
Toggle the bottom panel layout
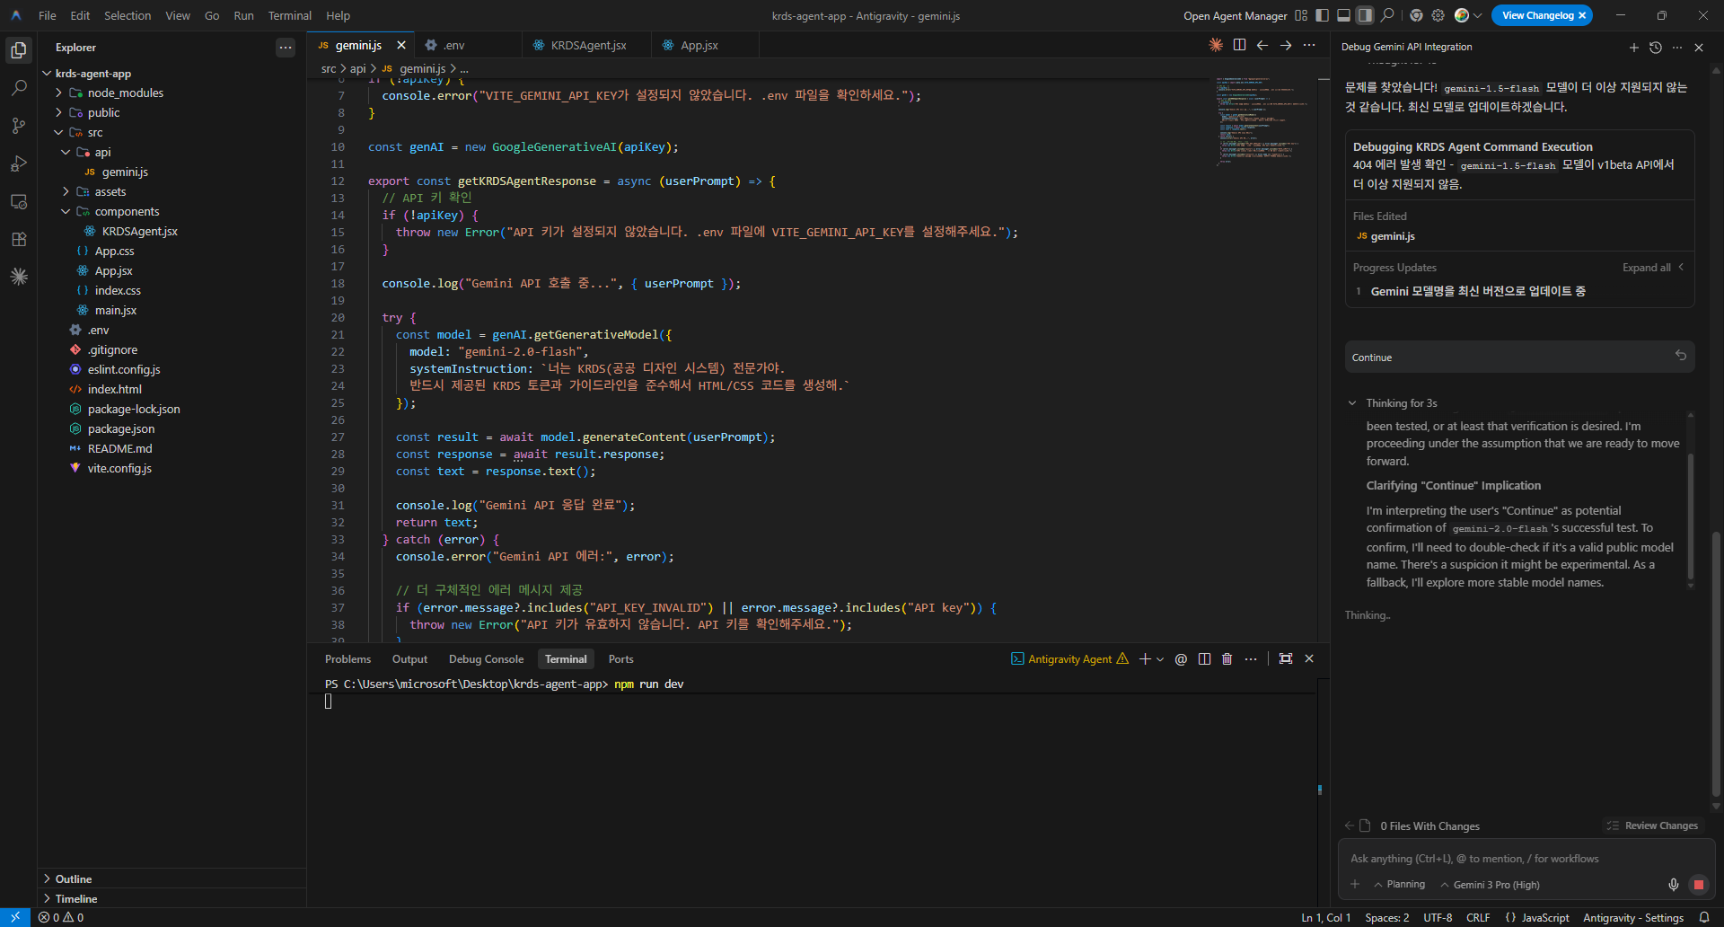(1343, 15)
